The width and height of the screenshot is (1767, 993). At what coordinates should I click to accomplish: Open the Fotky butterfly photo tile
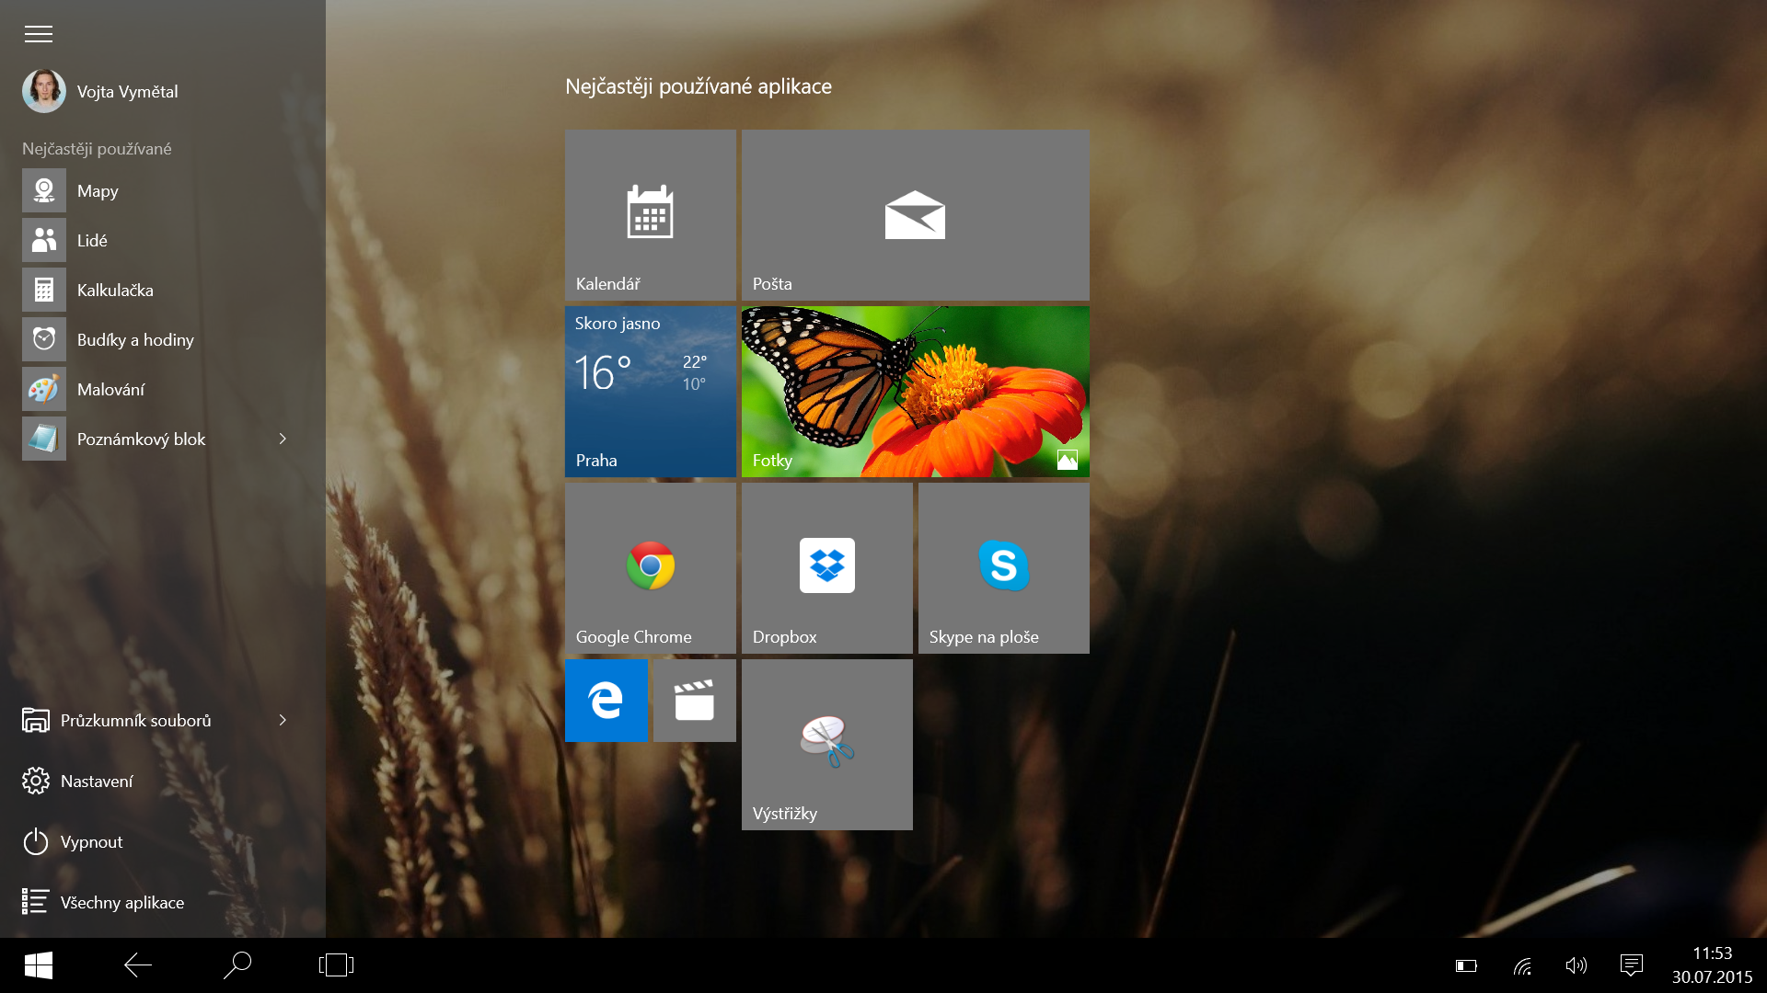(915, 391)
